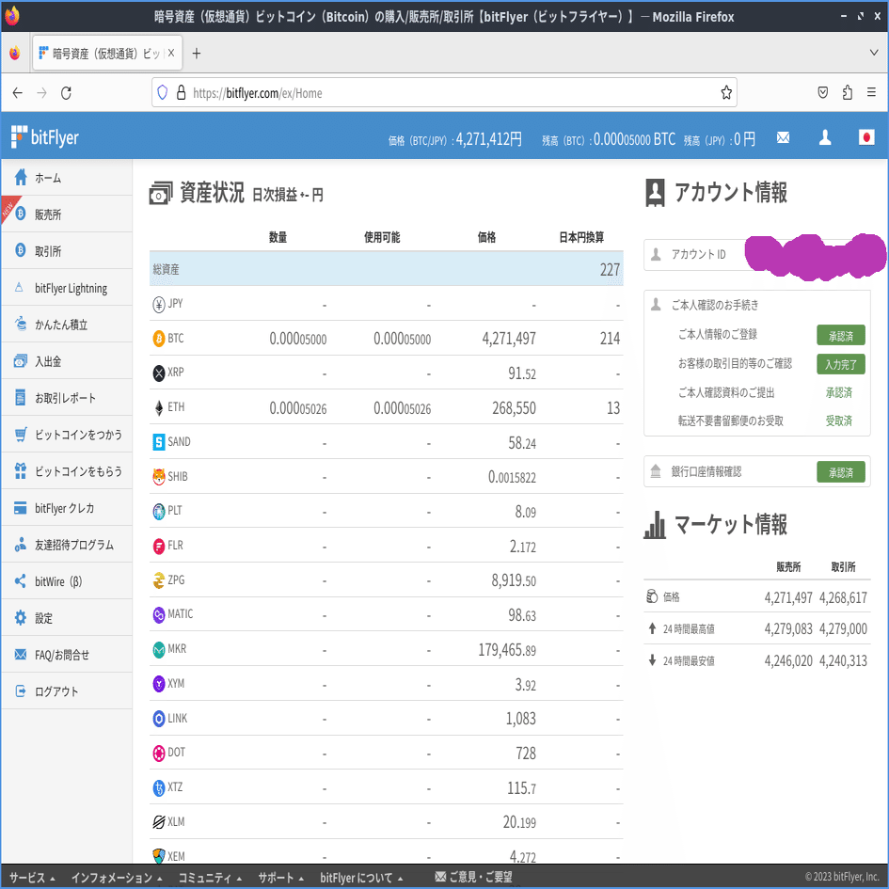The image size is (889, 889).
Task: Open かんたん積立 in the sidebar
Action: click(x=67, y=325)
